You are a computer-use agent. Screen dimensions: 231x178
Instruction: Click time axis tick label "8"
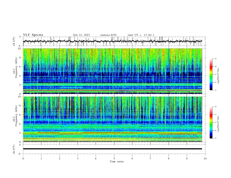coord(169,159)
